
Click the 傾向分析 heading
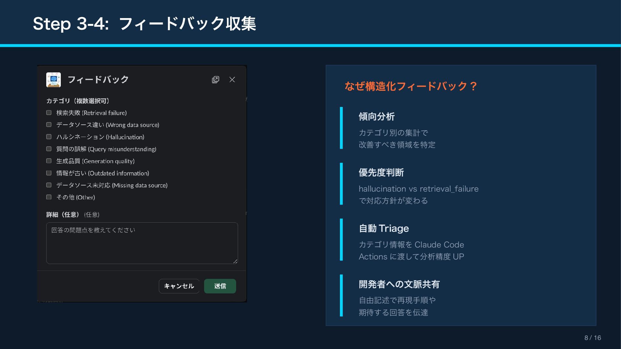[x=376, y=117]
